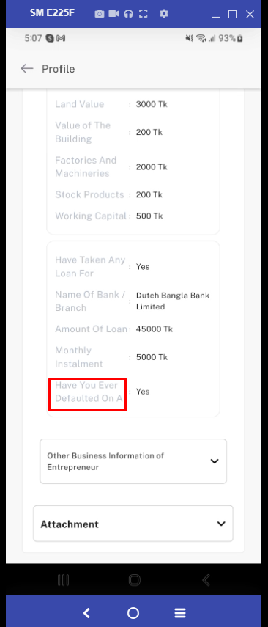
Task: Expand the Attachment section chevron
Action: [x=221, y=524]
